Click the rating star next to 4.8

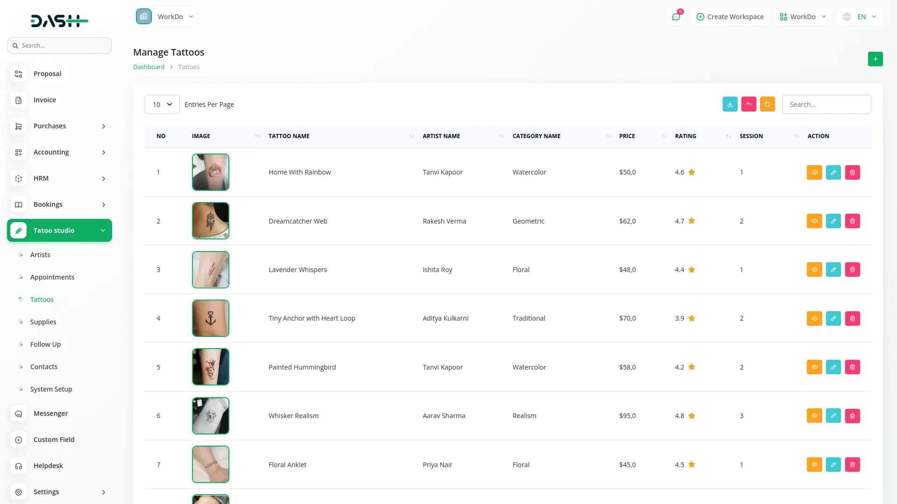[692, 416]
